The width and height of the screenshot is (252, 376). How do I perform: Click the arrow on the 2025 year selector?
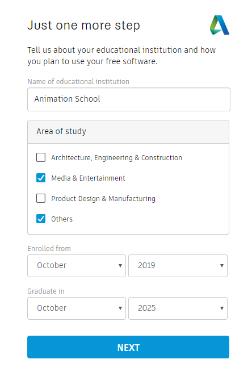tap(222, 308)
